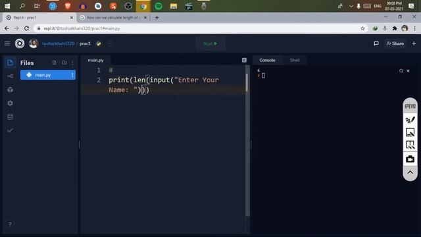Create a new file in Files panel

point(54,63)
